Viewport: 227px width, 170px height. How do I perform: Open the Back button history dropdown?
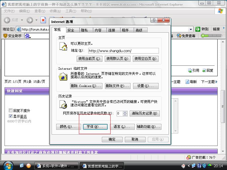click(21, 20)
